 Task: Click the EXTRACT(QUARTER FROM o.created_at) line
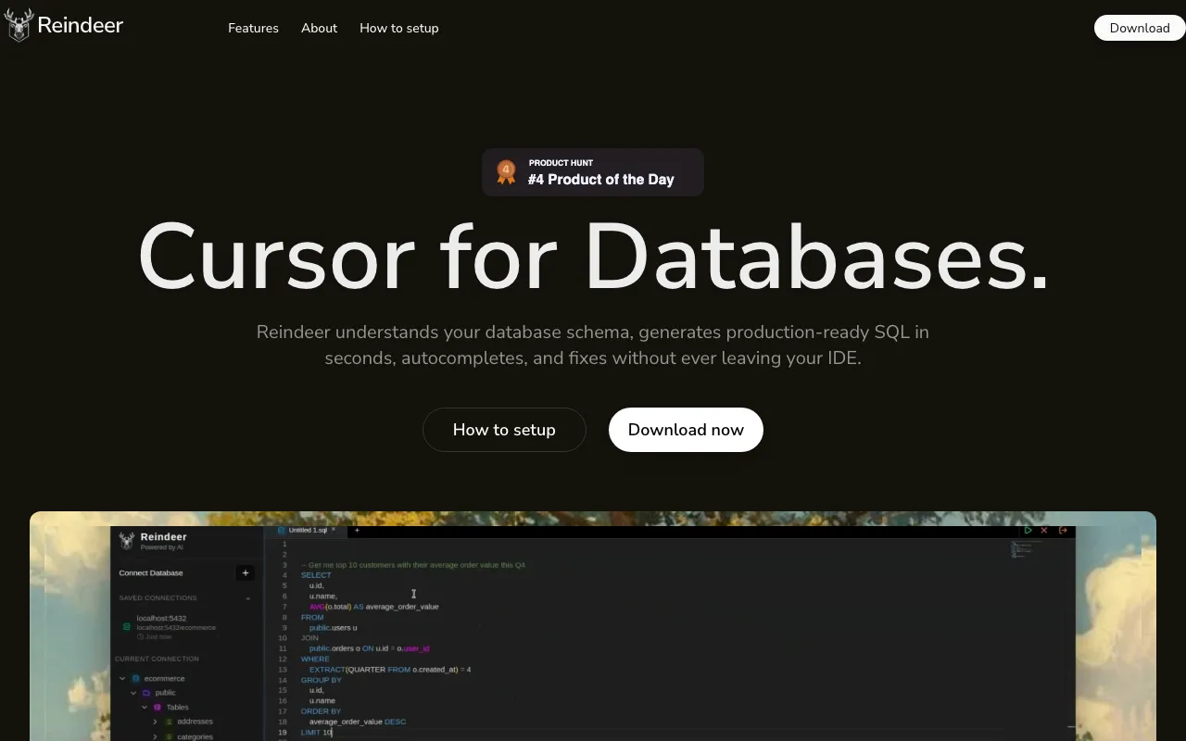click(390, 670)
